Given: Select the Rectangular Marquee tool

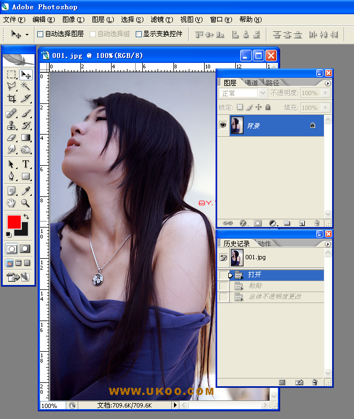Looking at the screenshot, I should click(x=11, y=74).
